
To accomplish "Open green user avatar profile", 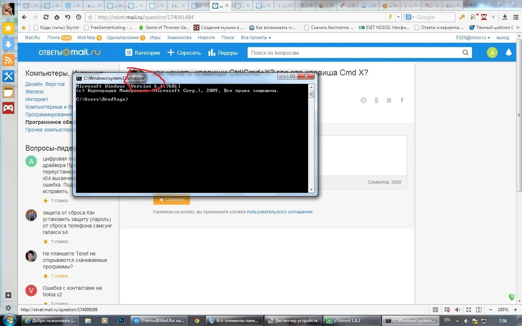I will [492, 53].
